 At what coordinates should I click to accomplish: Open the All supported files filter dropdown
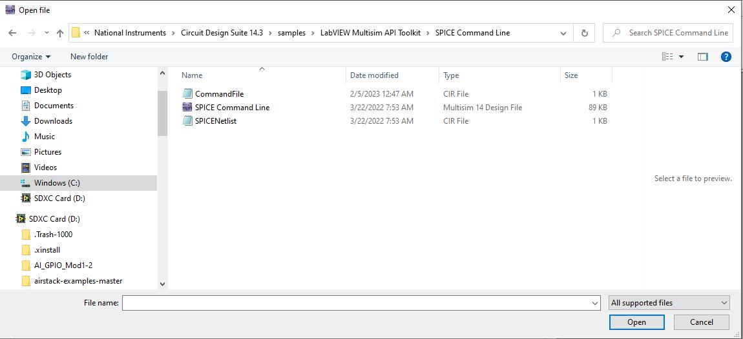click(x=669, y=303)
